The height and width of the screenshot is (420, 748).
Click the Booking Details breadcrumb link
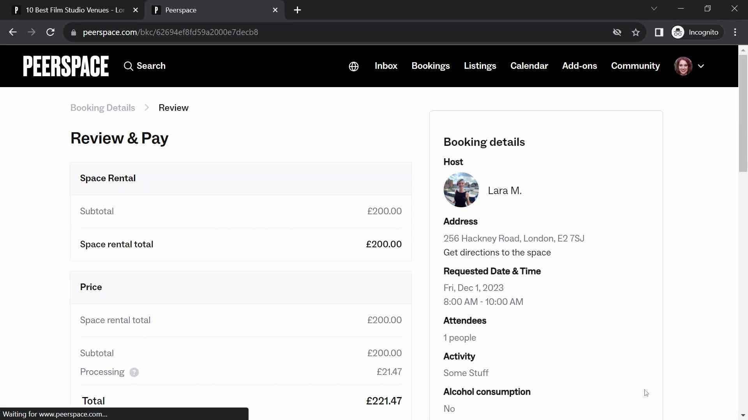(x=103, y=108)
